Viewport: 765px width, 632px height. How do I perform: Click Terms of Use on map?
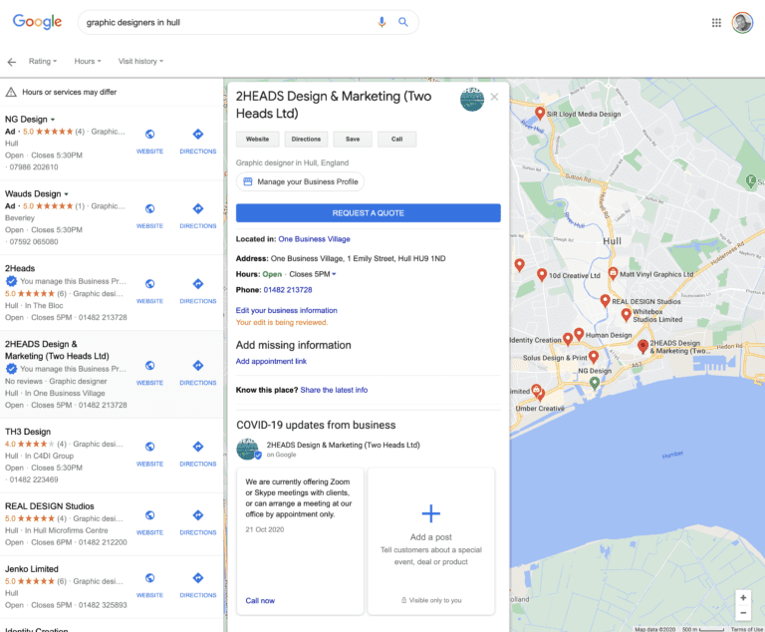click(x=746, y=629)
